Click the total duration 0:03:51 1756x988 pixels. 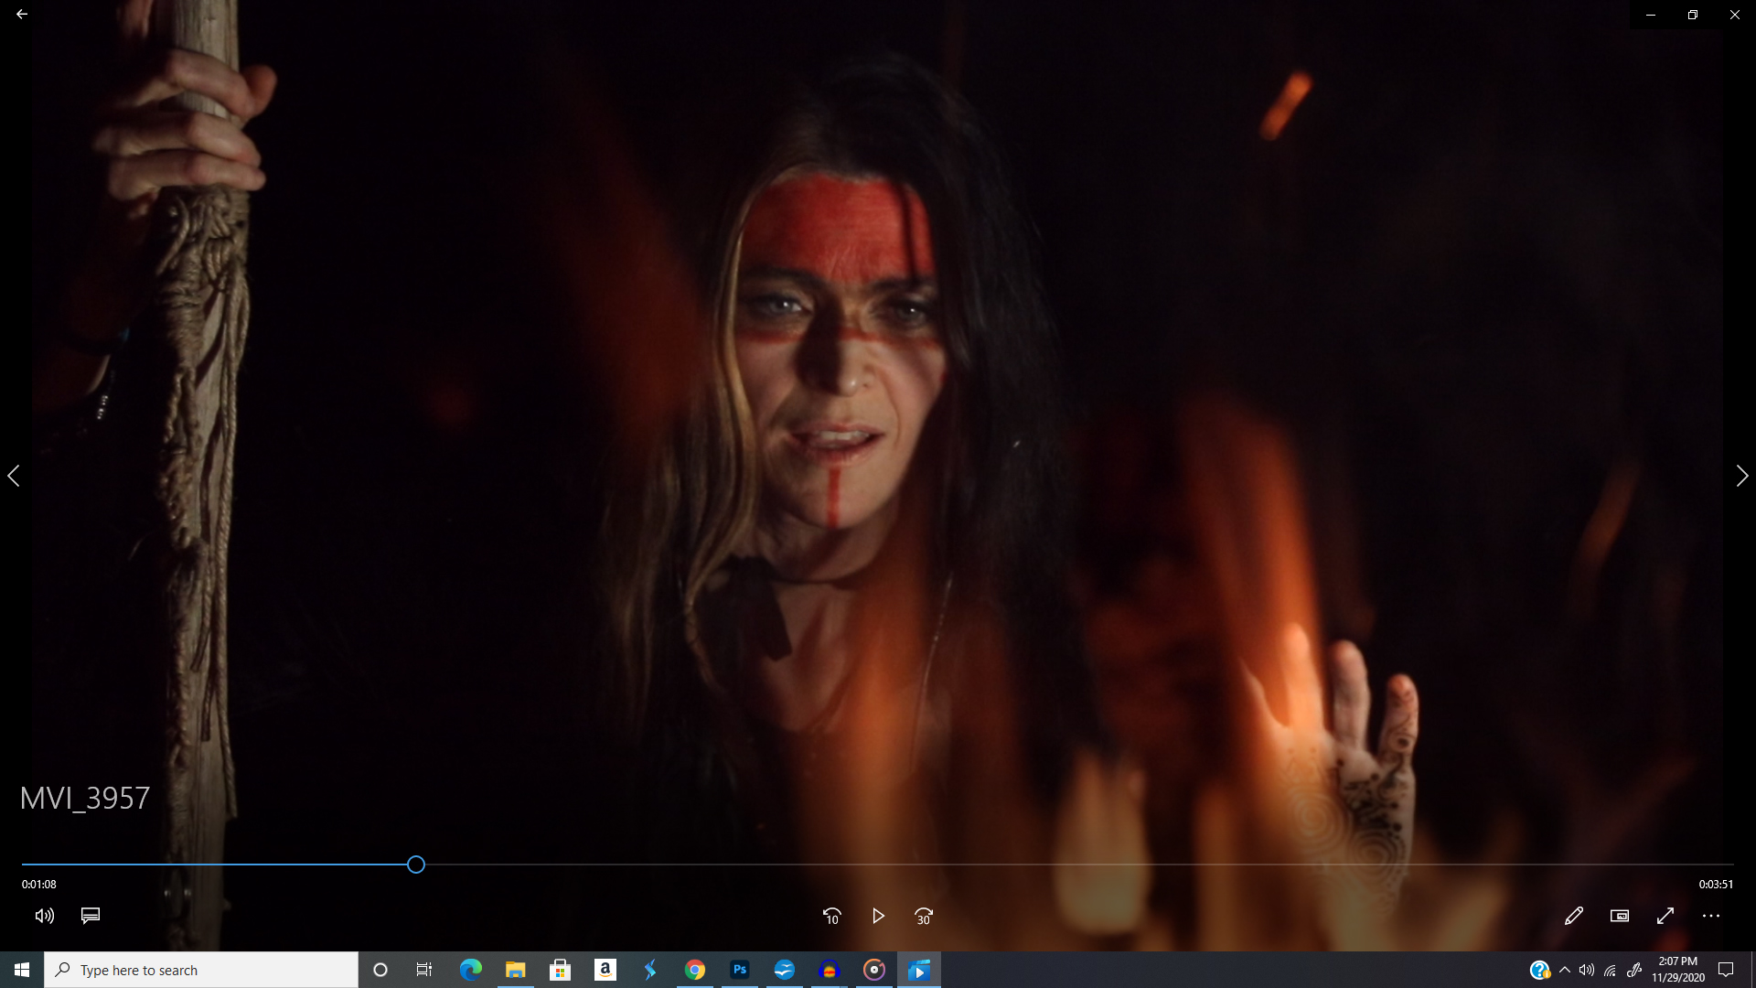point(1716,885)
